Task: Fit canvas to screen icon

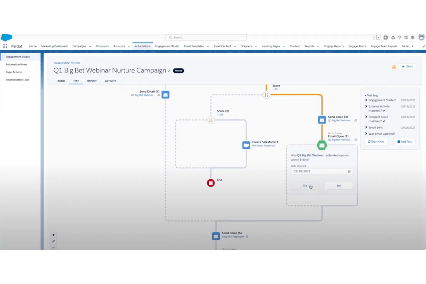Action: (x=53, y=241)
